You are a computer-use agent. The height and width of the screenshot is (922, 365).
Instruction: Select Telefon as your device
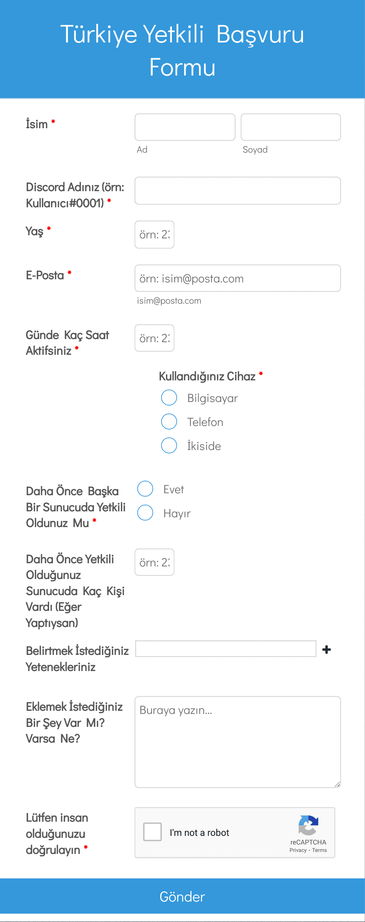tap(169, 421)
